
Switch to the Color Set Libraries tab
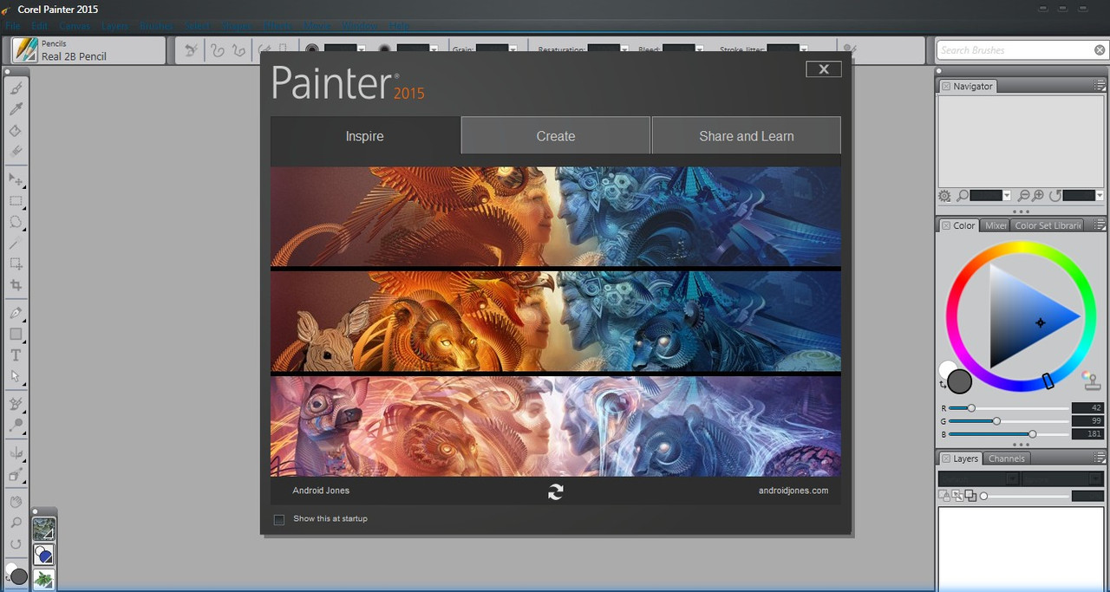[x=1048, y=225]
